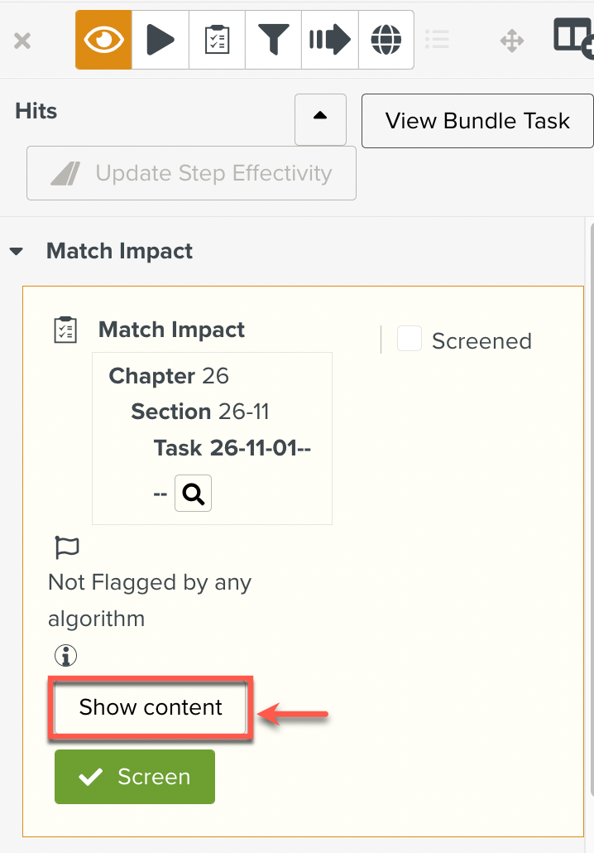This screenshot has height=853, width=594.
Task: Open the globe tool in the toolbar
Action: coord(386,39)
